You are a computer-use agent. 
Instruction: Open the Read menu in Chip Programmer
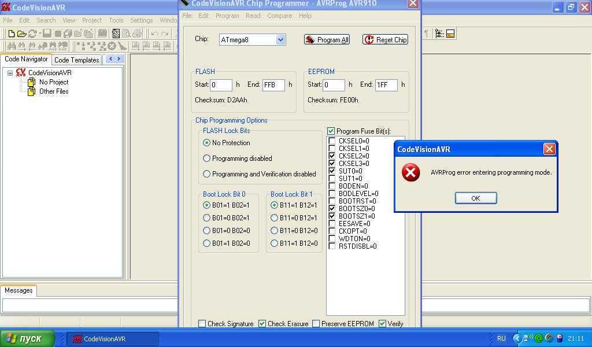pyautogui.click(x=253, y=16)
